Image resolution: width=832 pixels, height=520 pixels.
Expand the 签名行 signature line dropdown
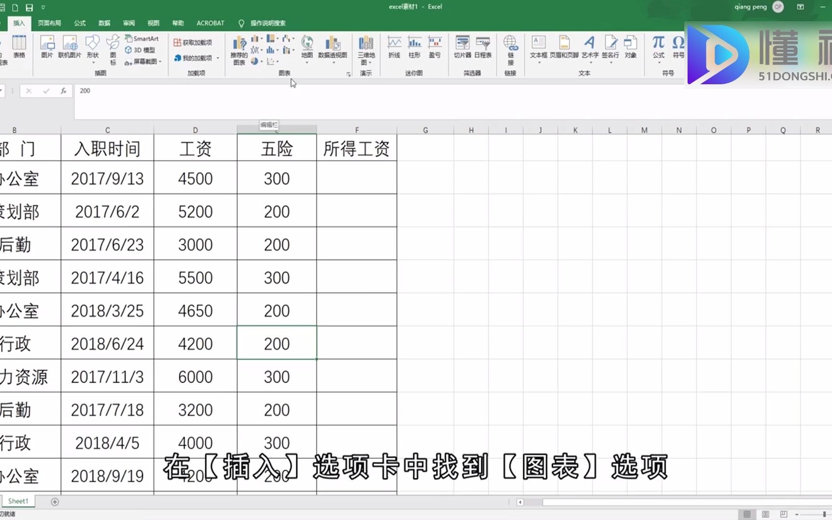tap(611, 63)
